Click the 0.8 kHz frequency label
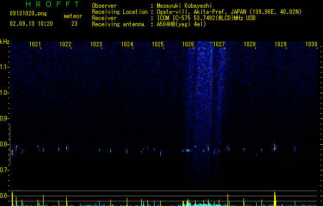 (4, 144)
